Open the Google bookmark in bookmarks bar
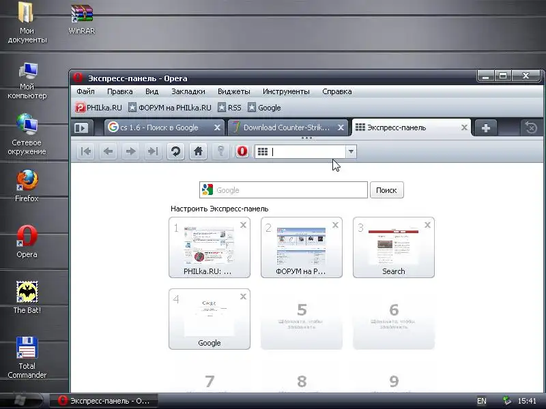This screenshot has width=546, height=409. click(264, 108)
